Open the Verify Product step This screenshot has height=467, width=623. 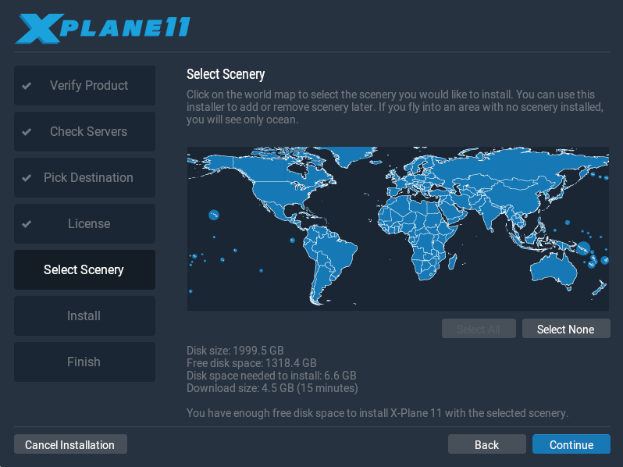pos(84,86)
